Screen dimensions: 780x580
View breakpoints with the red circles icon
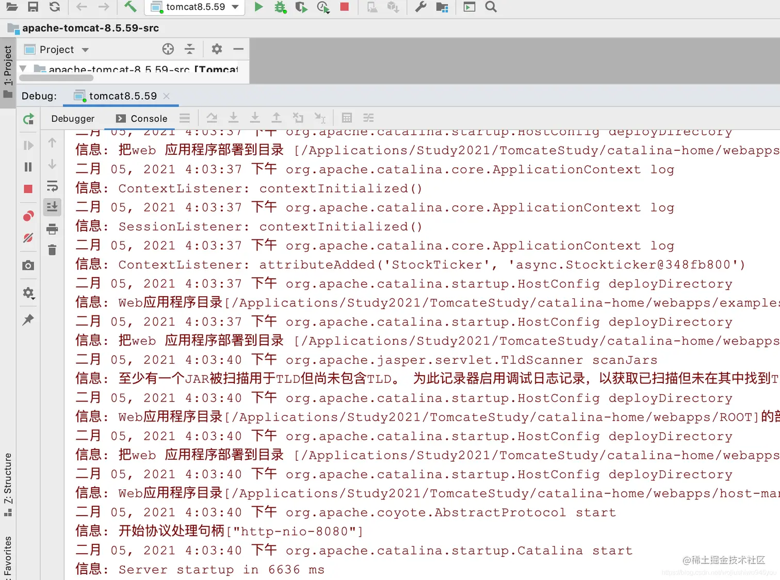pos(28,216)
